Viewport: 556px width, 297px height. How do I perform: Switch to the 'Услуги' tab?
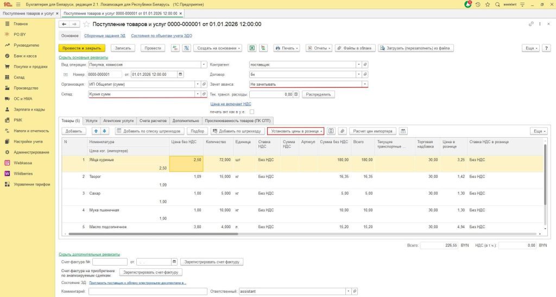coord(91,120)
